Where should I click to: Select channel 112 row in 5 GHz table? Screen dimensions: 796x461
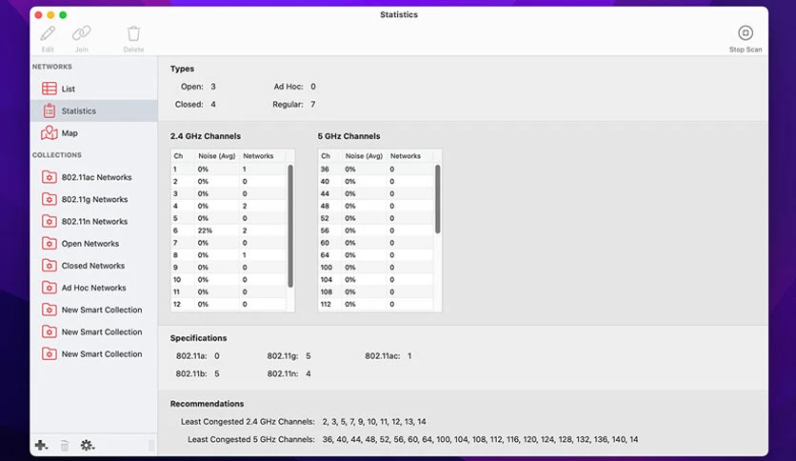click(376, 304)
